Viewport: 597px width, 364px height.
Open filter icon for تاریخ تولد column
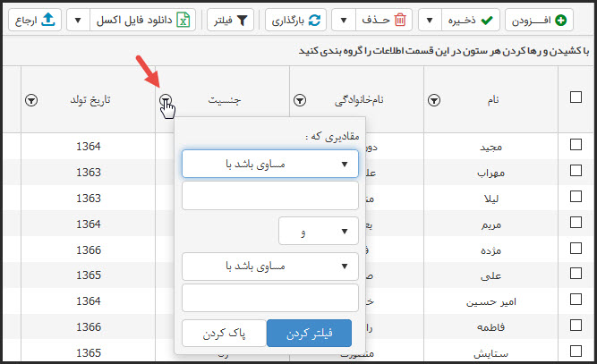coord(31,100)
